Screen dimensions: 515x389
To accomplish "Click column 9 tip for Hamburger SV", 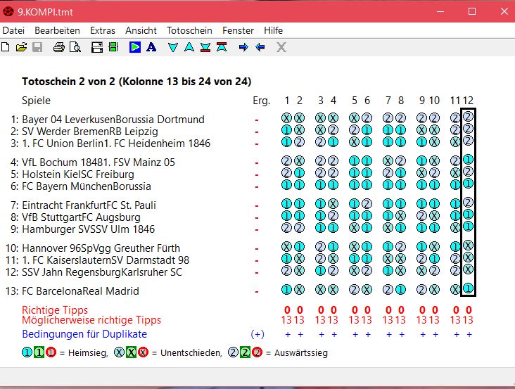I will click(421, 228).
